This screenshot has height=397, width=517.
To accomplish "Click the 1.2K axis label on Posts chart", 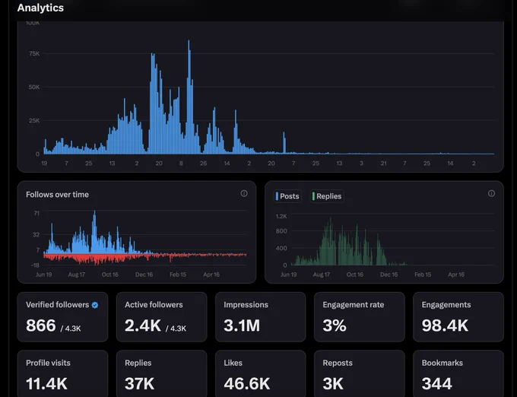I will 281,216.
